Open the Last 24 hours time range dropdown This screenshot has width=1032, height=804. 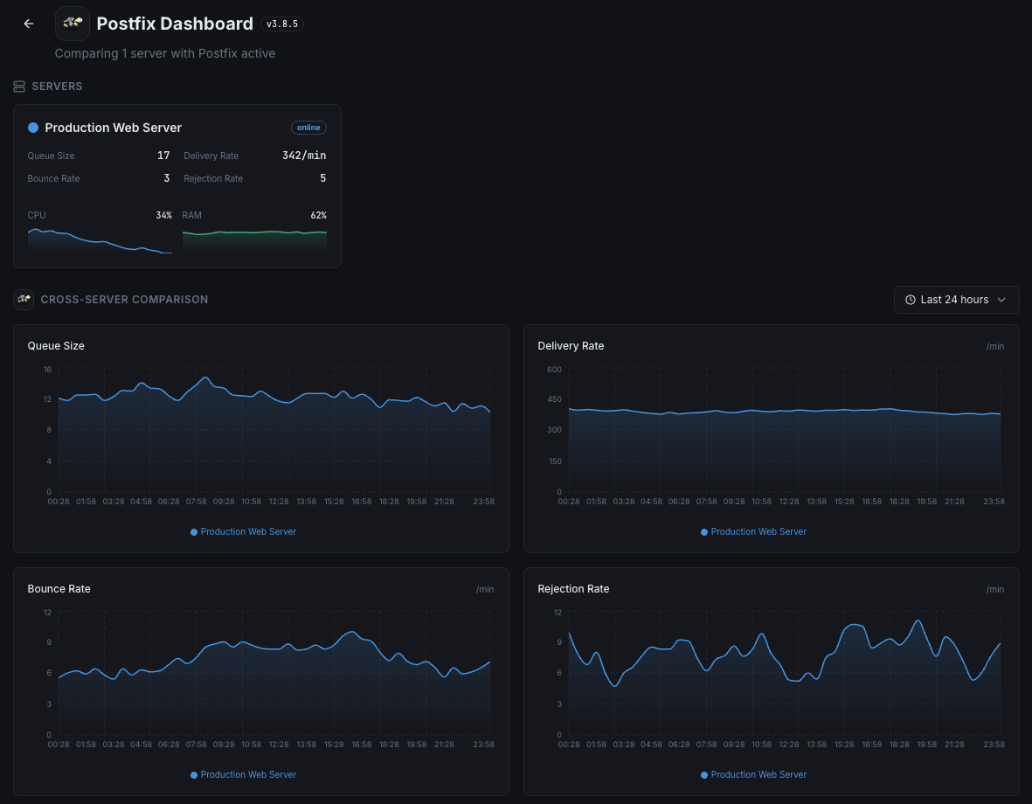[x=956, y=299]
